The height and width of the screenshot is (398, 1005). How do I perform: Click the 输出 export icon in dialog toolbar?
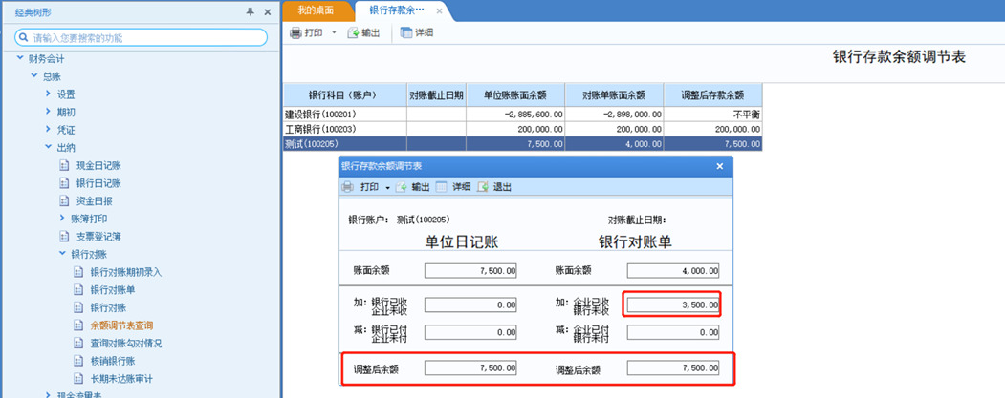click(403, 187)
